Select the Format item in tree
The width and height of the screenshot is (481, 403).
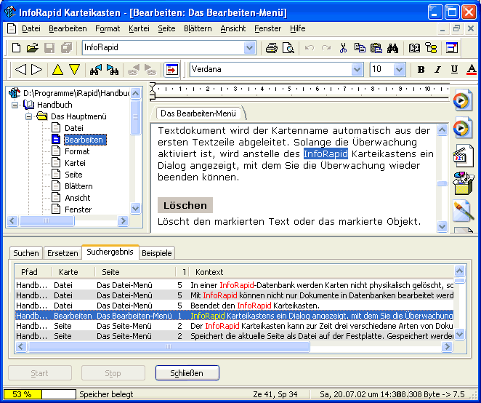click(77, 151)
